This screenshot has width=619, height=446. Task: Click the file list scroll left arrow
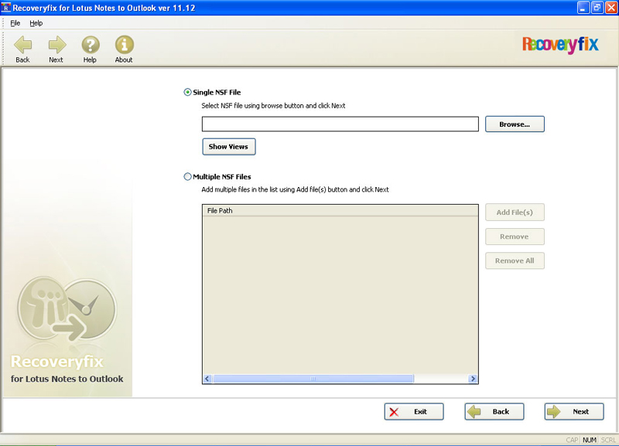[207, 379]
